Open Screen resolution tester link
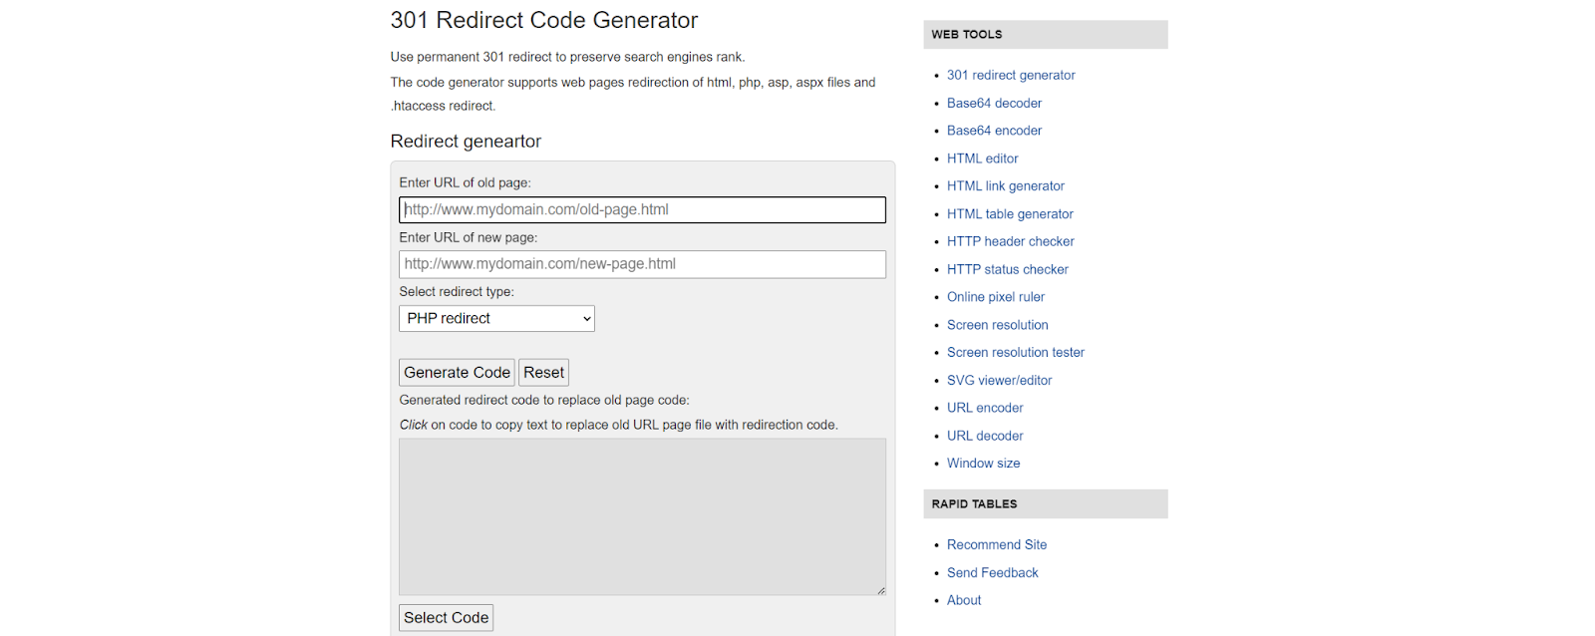This screenshot has height=636, width=1595. [1015, 352]
